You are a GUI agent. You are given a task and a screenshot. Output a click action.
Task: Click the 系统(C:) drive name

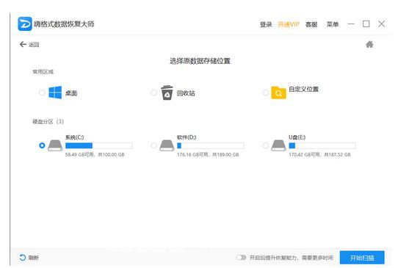point(74,137)
